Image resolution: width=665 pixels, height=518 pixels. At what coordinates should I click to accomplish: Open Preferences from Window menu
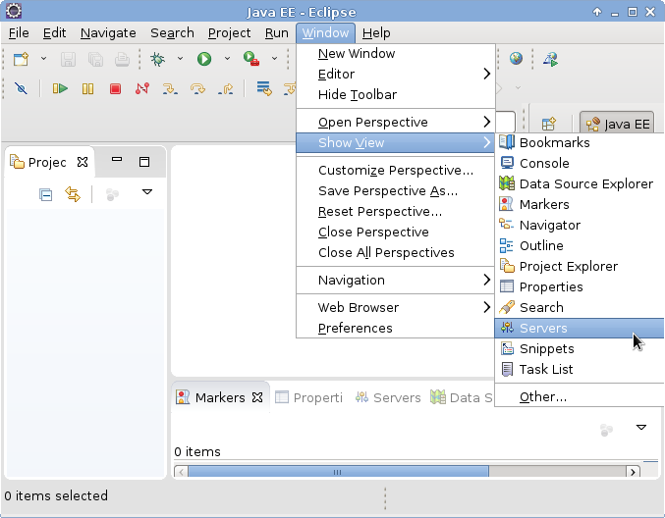coord(396,329)
